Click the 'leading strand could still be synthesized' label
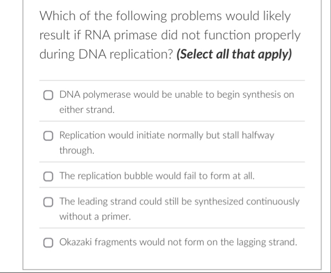This screenshot has width=331, height=273. pos(180,209)
